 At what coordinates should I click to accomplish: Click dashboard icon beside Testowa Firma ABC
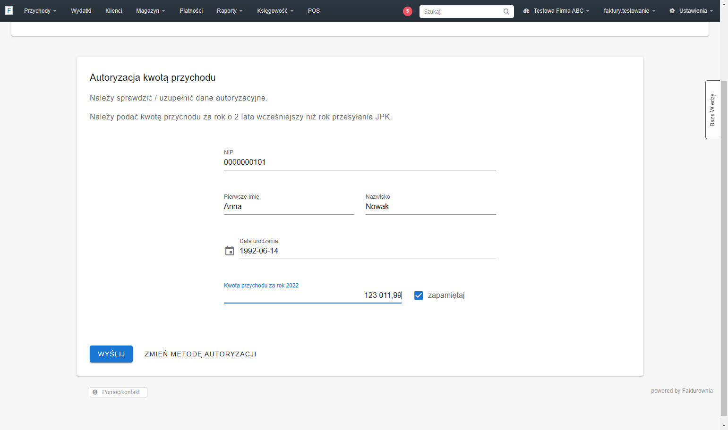526,11
